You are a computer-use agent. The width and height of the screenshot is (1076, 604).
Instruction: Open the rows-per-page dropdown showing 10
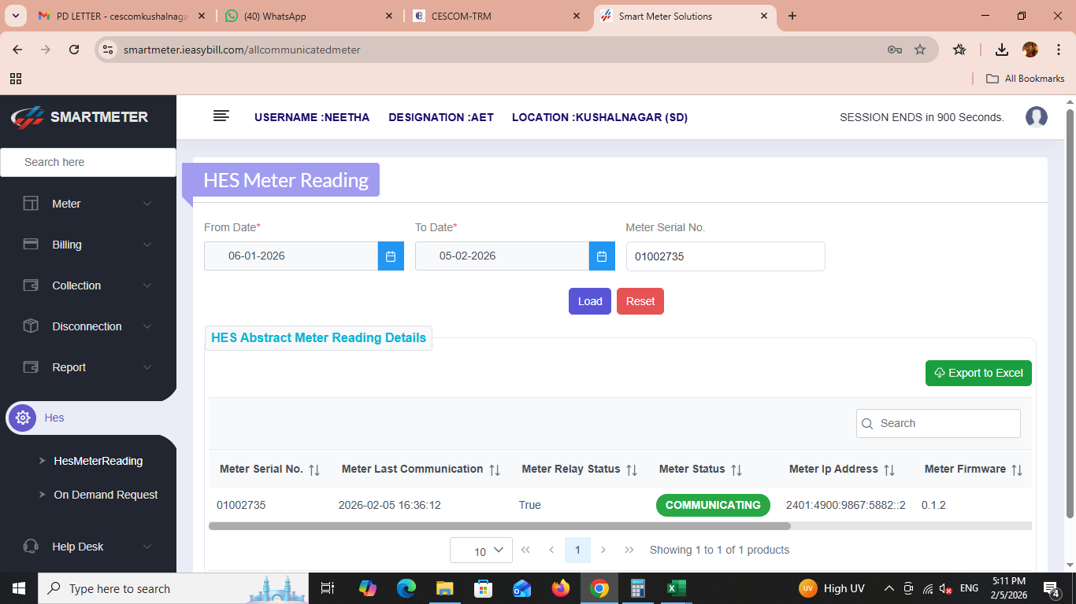481,551
